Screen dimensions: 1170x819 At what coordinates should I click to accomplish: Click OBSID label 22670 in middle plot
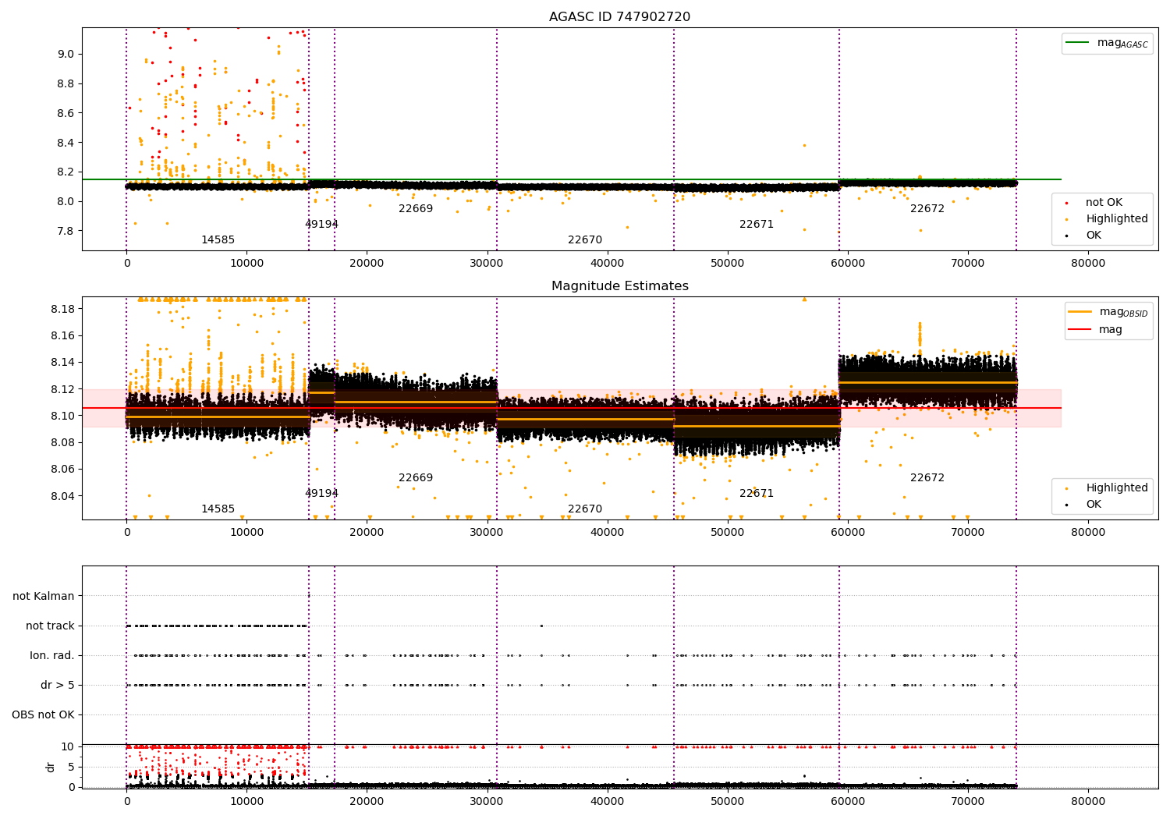585,509
